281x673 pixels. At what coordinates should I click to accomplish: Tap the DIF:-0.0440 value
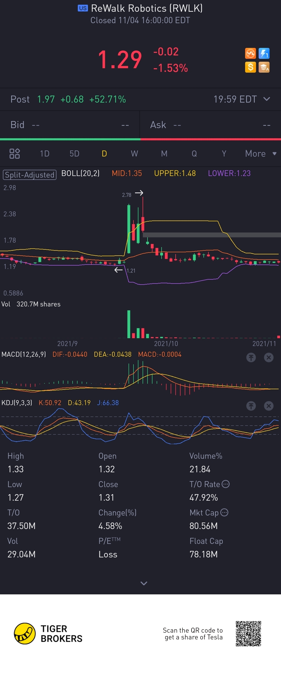pyautogui.click(x=70, y=354)
